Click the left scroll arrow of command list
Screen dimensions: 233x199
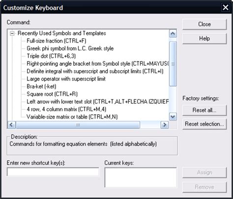click(x=11, y=125)
